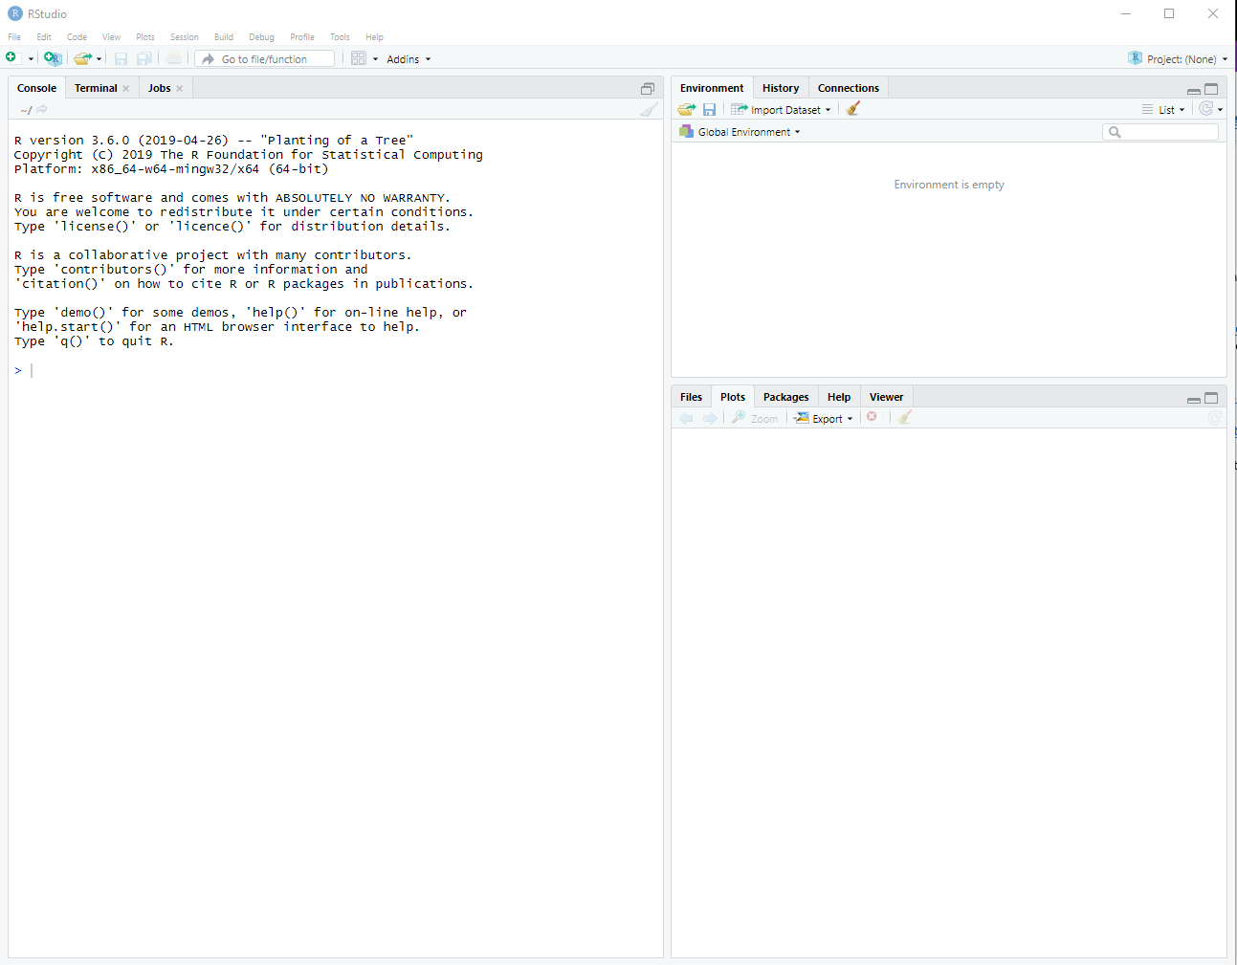Image resolution: width=1237 pixels, height=965 pixels.
Task: Open the Help menu in the menu bar
Action: click(x=374, y=37)
